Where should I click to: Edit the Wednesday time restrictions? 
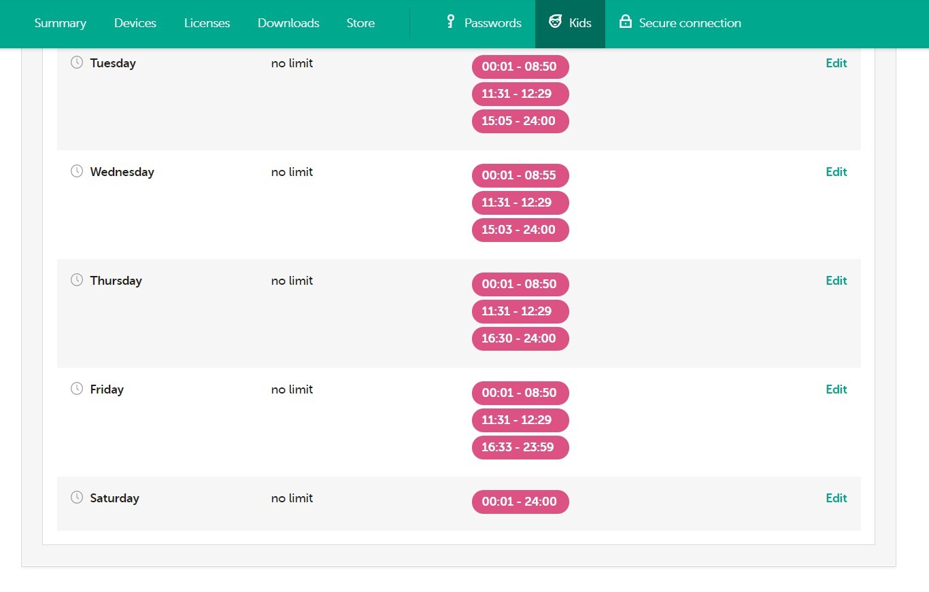click(836, 172)
